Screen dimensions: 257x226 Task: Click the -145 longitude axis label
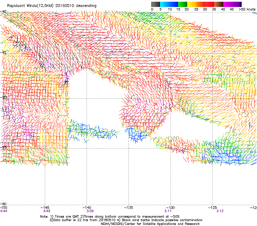click(45, 208)
